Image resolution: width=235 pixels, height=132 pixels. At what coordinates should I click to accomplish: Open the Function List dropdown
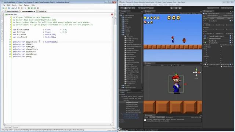tap(11, 14)
